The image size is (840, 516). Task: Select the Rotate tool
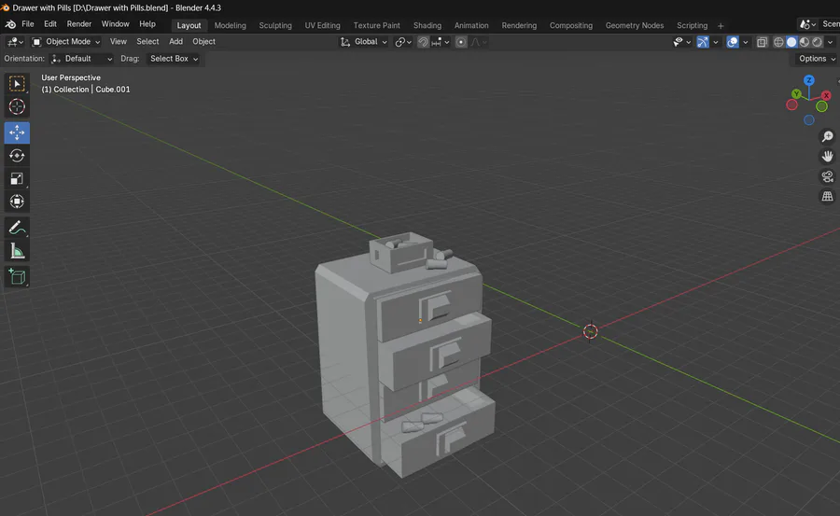[17, 156]
